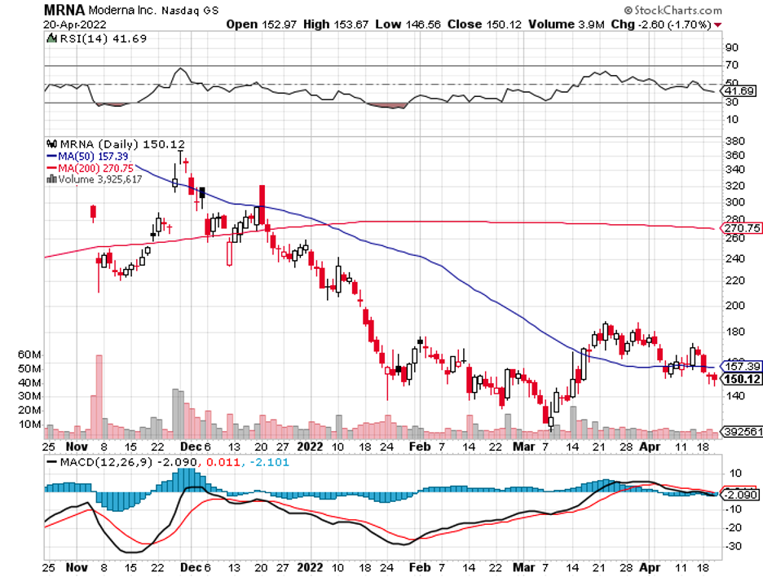Image resolution: width=763 pixels, height=577 pixels.
Task: Click the Volume legend bar icon
Action: tap(51, 178)
